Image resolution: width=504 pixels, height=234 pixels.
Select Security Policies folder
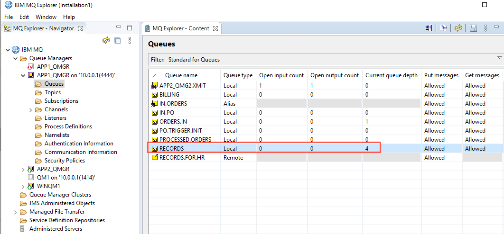(65, 161)
